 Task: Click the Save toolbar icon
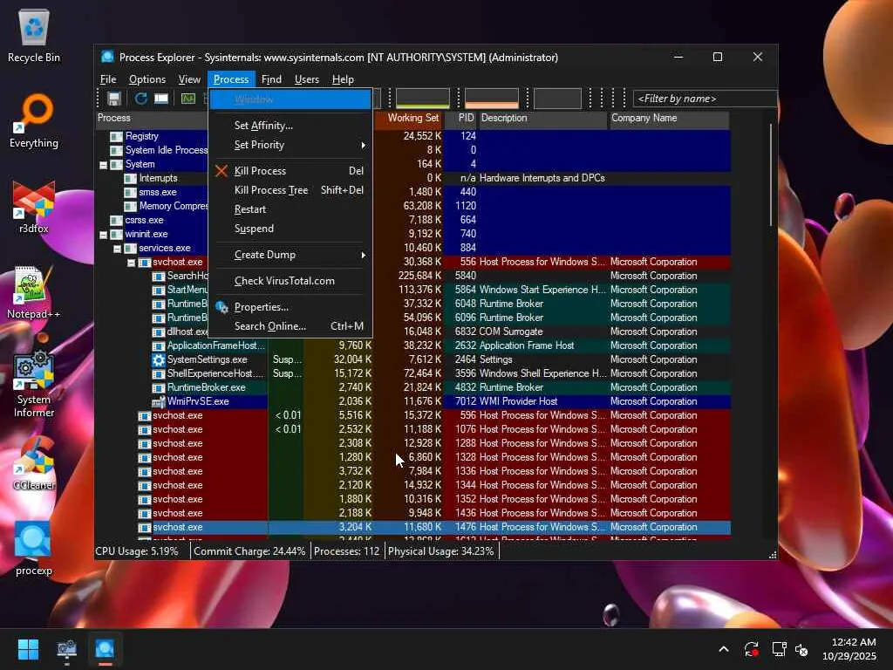(114, 99)
